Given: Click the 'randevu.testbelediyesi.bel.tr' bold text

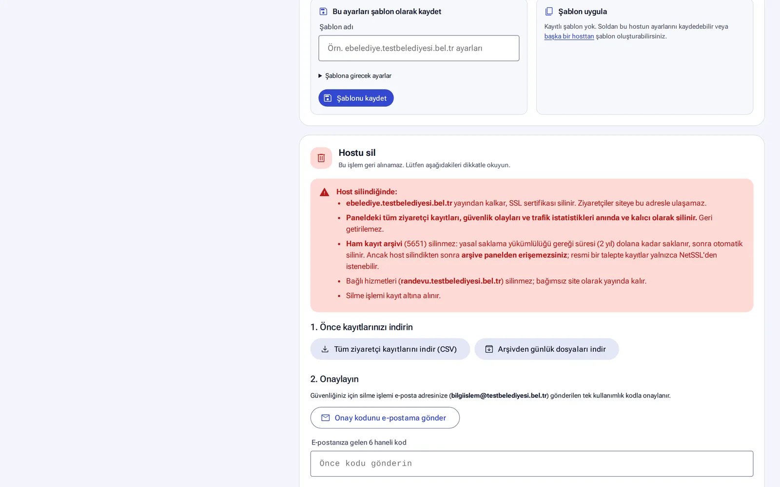Looking at the screenshot, I should point(451,281).
